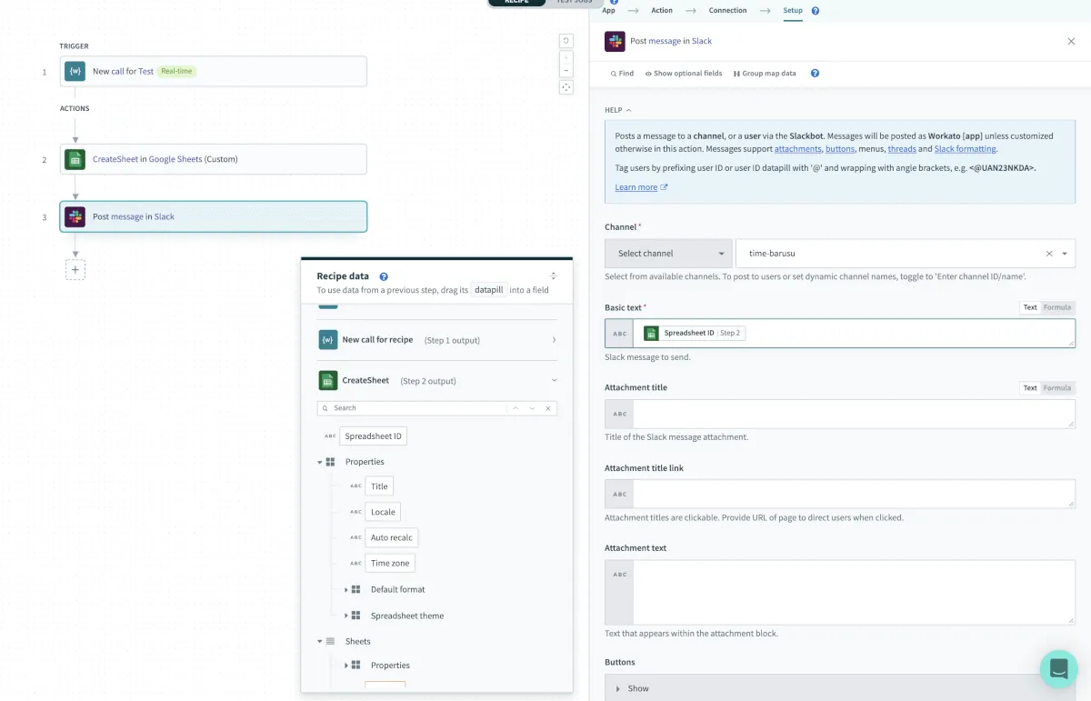Click the Slack icon in step 3
The image size is (1091, 701).
(75, 216)
